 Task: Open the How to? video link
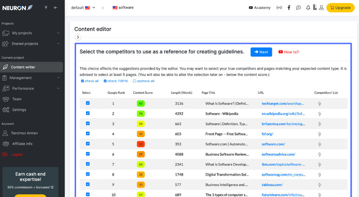(x=289, y=52)
